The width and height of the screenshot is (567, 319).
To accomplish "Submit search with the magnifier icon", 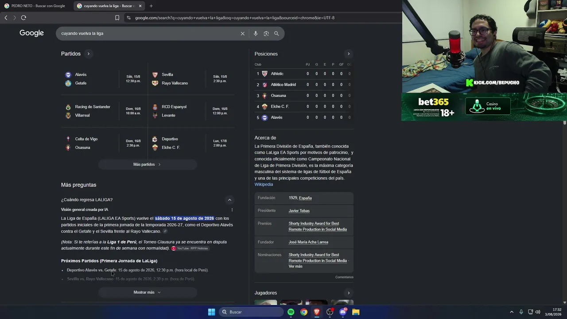I will pyautogui.click(x=276, y=34).
